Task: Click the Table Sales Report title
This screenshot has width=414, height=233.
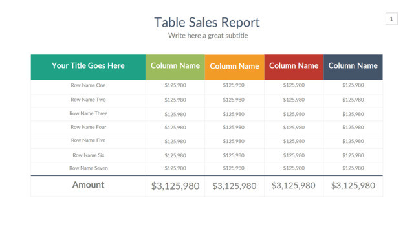Action: pyautogui.click(x=207, y=23)
